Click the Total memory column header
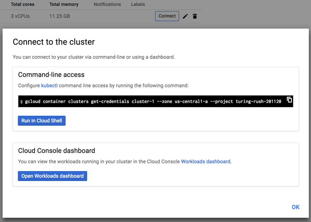 pos(64,5)
